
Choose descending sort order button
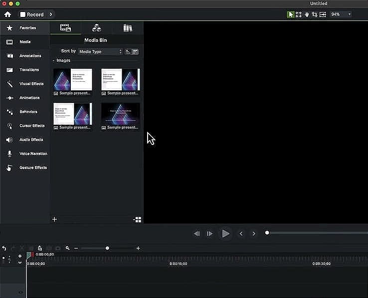pos(135,52)
